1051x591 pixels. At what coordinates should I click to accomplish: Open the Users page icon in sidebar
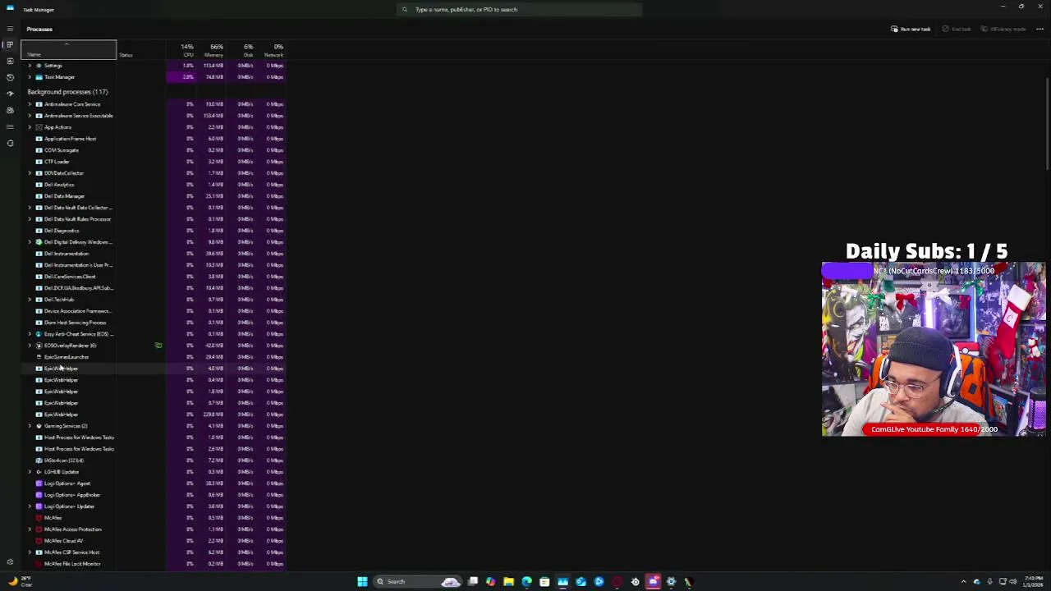[10, 110]
